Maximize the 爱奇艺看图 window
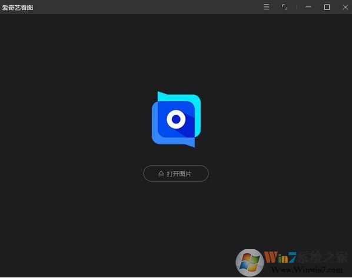The image size is (352, 278). point(327,7)
